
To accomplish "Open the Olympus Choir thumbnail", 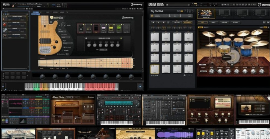I will coord(18,133).
